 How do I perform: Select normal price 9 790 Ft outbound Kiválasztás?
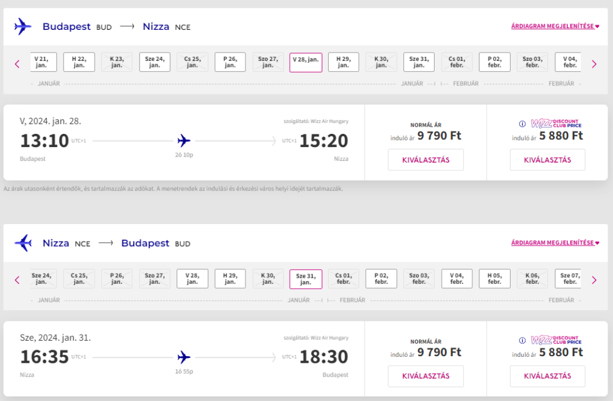click(x=426, y=160)
